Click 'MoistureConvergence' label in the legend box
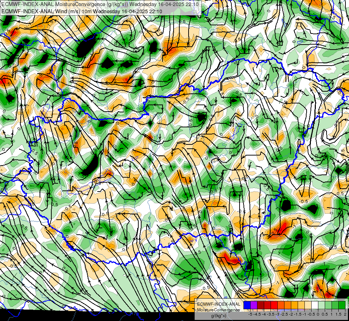 click(219, 310)
